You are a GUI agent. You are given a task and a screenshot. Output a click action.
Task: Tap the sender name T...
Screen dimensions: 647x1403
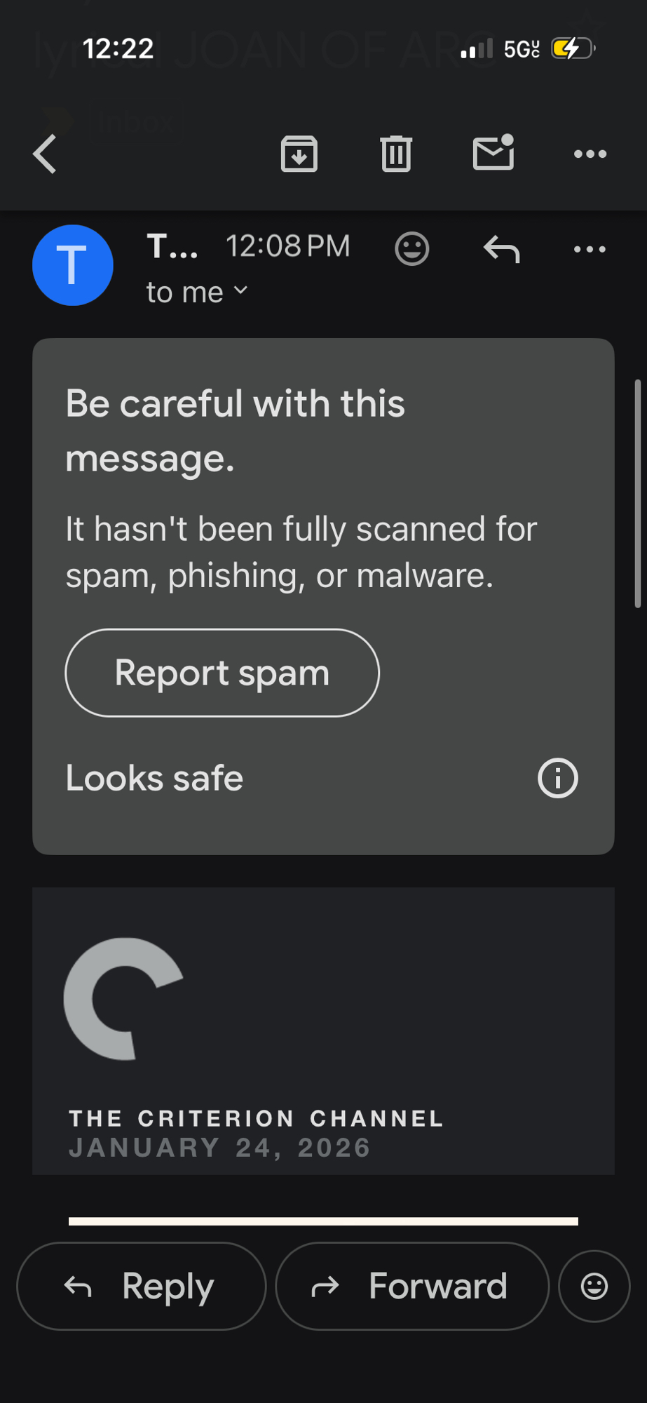(x=172, y=247)
